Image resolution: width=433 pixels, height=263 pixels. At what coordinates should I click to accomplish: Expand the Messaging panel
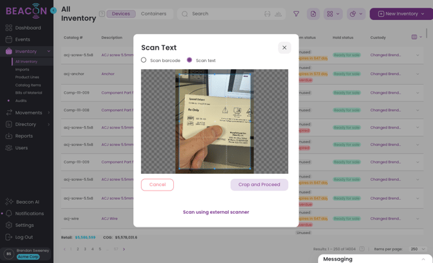coord(375,259)
